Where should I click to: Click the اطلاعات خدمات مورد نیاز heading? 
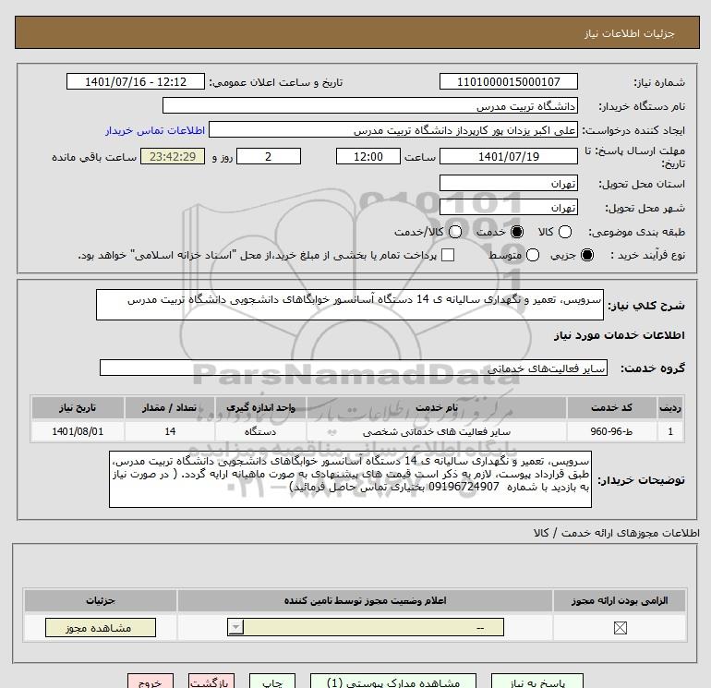pyautogui.click(x=619, y=335)
